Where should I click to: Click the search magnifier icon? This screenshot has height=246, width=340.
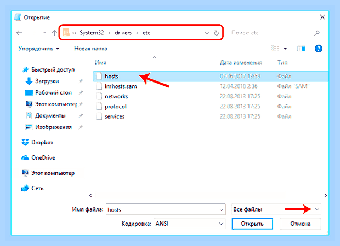317,33
